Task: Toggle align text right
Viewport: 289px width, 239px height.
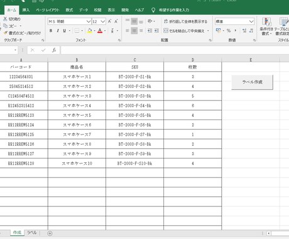Action: click(x=141, y=31)
